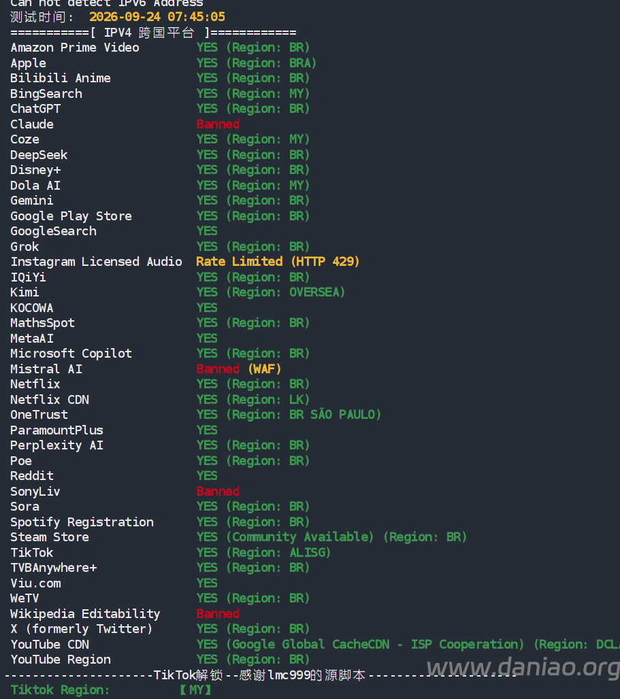Click the BingSearch Region MY result
The width and height of the screenshot is (620, 699).
coord(253,94)
